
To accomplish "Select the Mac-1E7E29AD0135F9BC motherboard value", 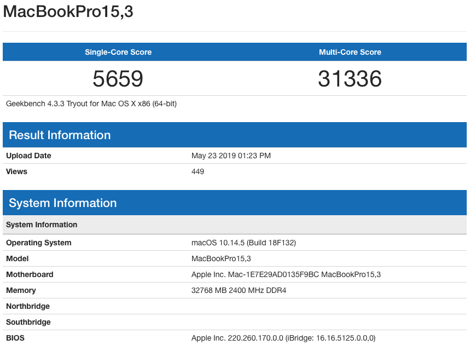I will pyautogui.click(x=286, y=274).
